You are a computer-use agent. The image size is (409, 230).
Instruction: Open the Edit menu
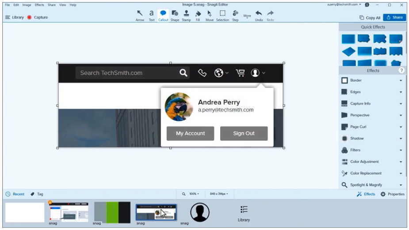point(16,5)
